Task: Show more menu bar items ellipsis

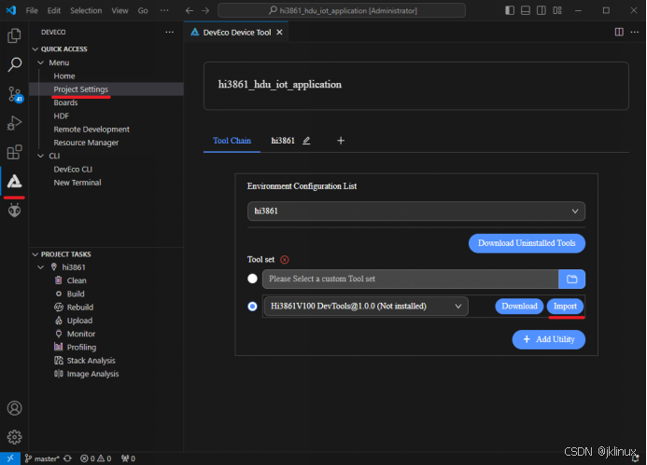Action: click(x=164, y=10)
